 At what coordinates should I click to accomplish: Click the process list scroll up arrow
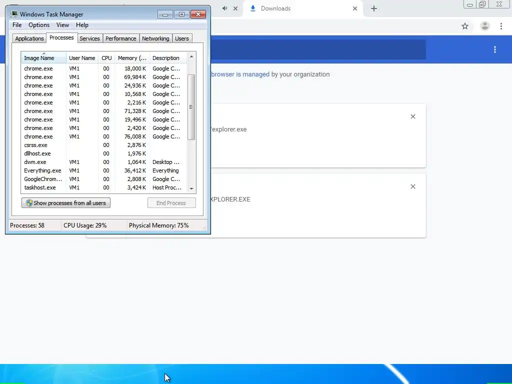191,56
